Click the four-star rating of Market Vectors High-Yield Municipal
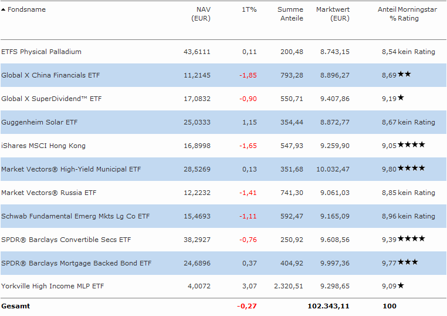 (x=411, y=169)
